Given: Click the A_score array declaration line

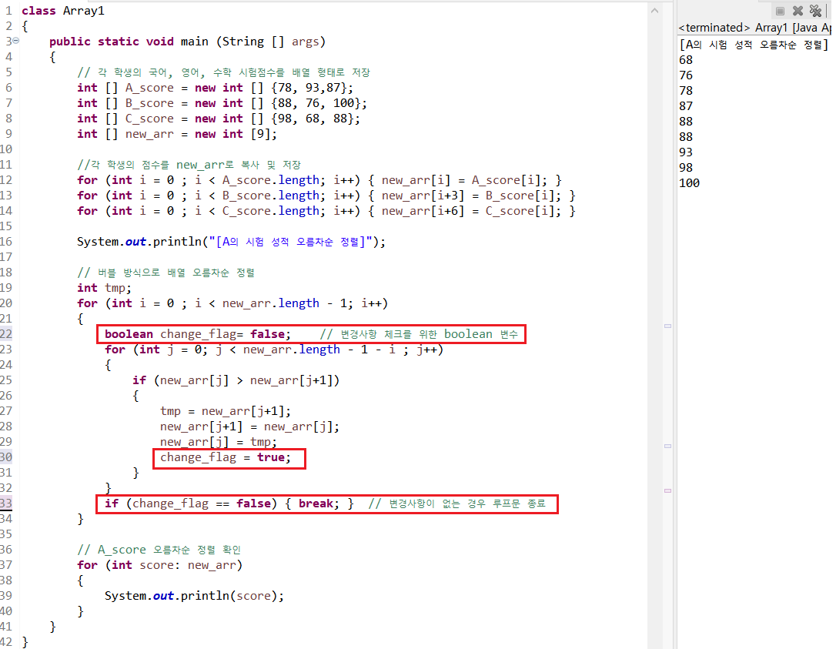Looking at the screenshot, I should click(215, 88).
